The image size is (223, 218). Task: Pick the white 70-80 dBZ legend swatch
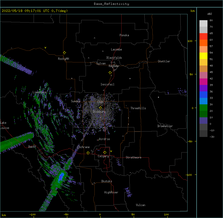(x=203, y=24)
